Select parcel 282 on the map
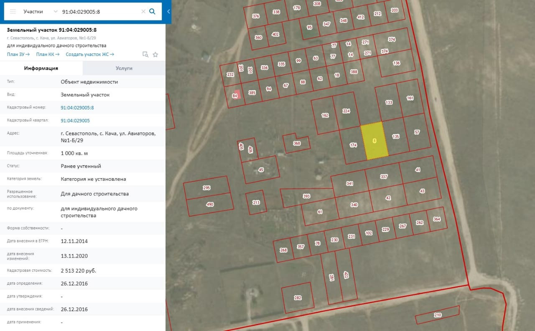 click(x=298, y=298)
